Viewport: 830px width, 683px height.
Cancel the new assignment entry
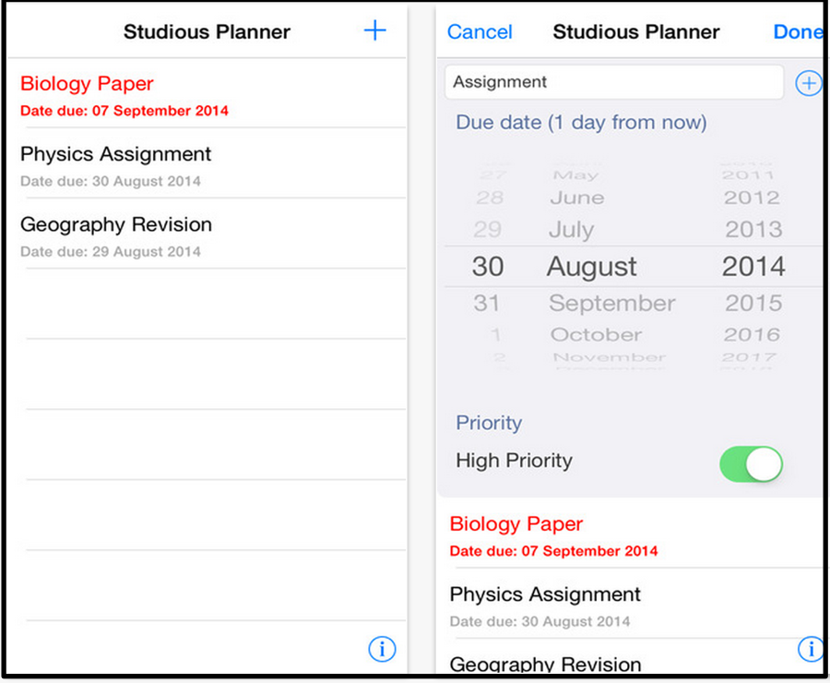pos(480,32)
